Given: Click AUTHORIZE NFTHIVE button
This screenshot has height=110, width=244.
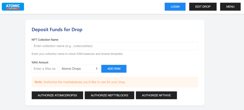Looking at the screenshot, I should pyautogui.click(x=156, y=95).
